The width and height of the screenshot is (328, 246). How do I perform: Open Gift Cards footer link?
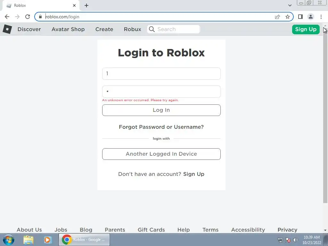[x=151, y=230]
